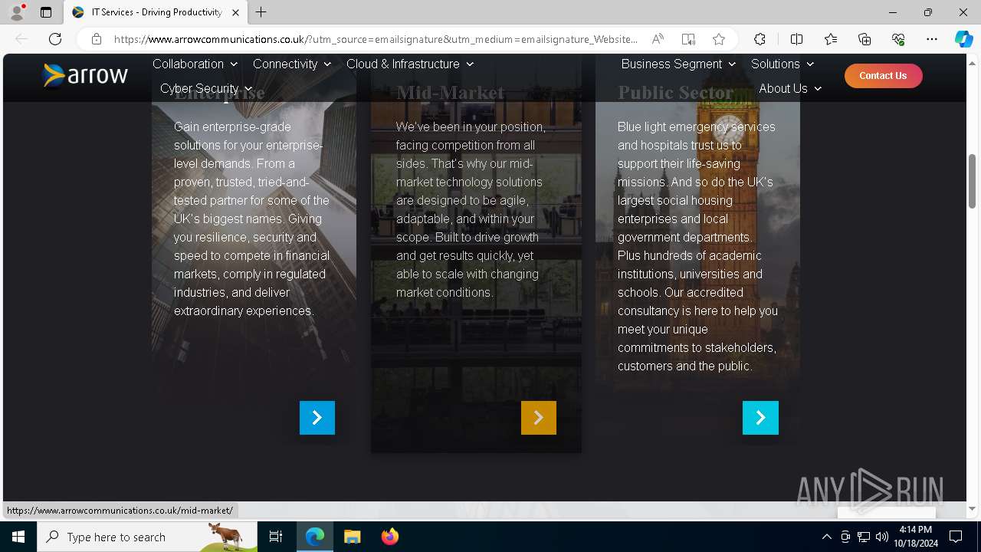Click the Arrow logo in site header
981x552 pixels.
click(x=85, y=75)
